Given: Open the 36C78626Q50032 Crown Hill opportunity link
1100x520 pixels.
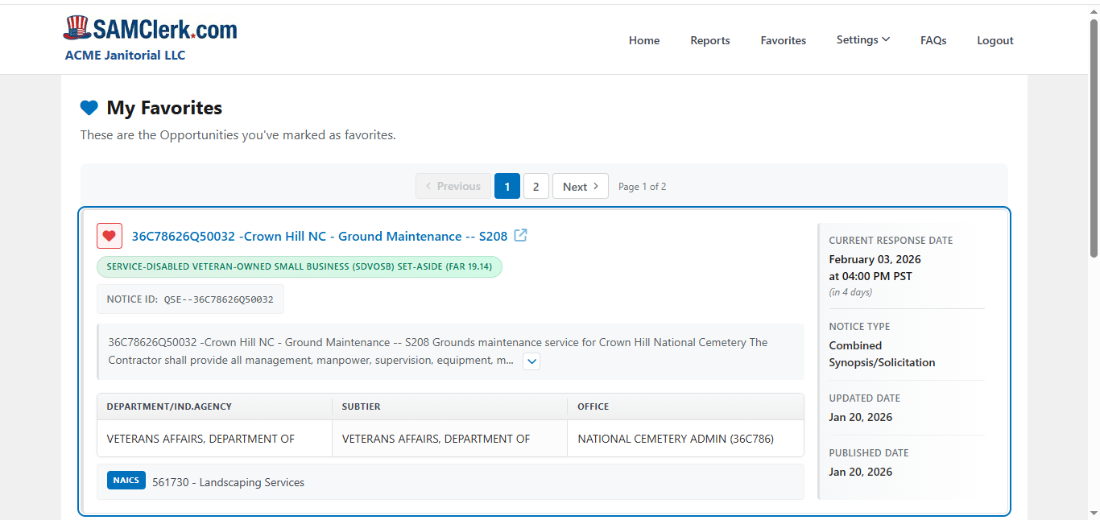Looking at the screenshot, I should (x=319, y=235).
